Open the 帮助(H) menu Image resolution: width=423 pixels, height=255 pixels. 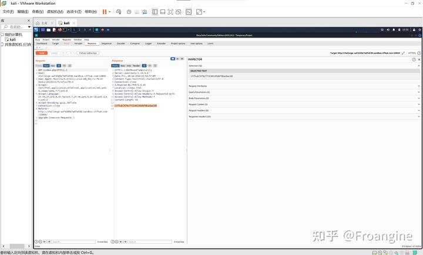click(x=91, y=12)
